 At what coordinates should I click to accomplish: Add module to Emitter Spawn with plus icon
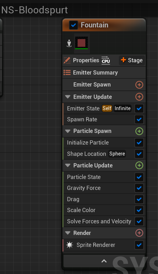click(139, 85)
